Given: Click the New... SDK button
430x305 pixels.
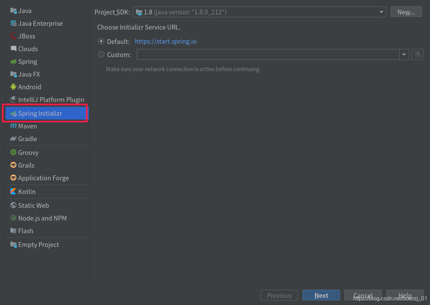Looking at the screenshot, I should point(406,12).
